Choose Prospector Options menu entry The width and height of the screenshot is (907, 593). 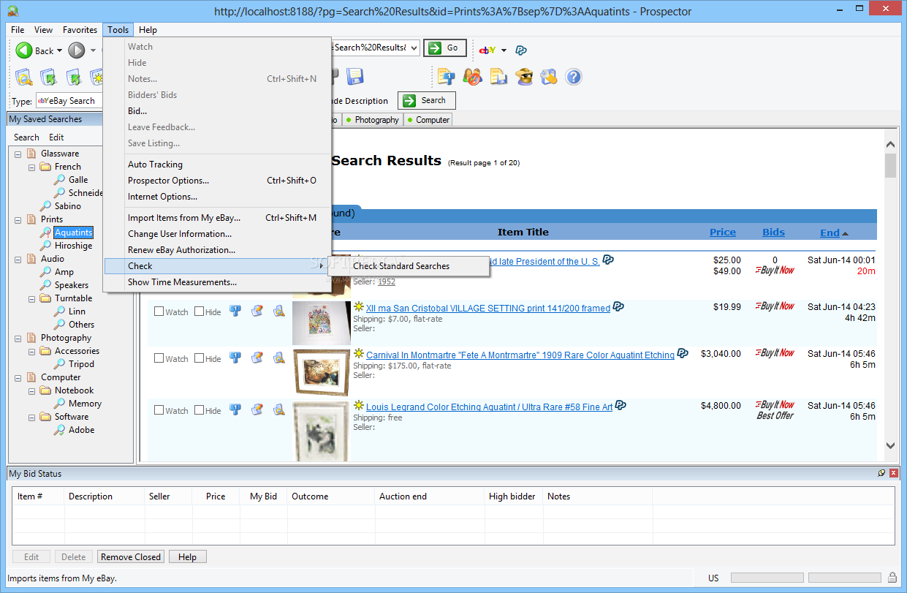click(216, 181)
